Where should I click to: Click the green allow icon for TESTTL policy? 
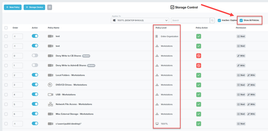pos(198,124)
